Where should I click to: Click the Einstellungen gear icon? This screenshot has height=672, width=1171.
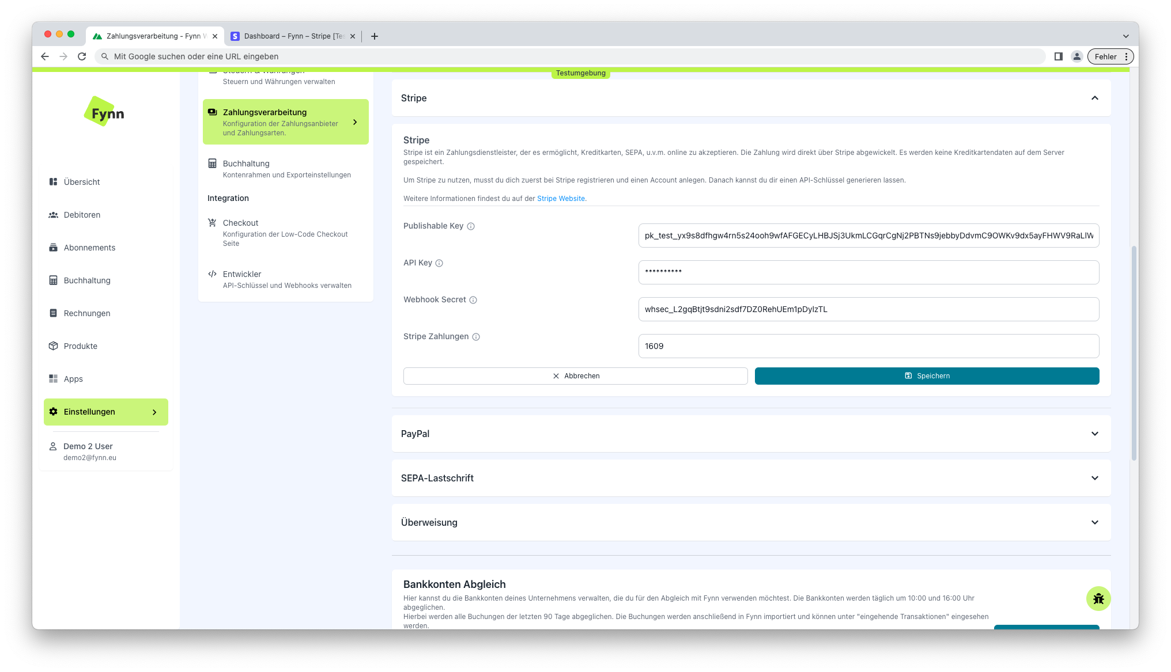click(53, 412)
